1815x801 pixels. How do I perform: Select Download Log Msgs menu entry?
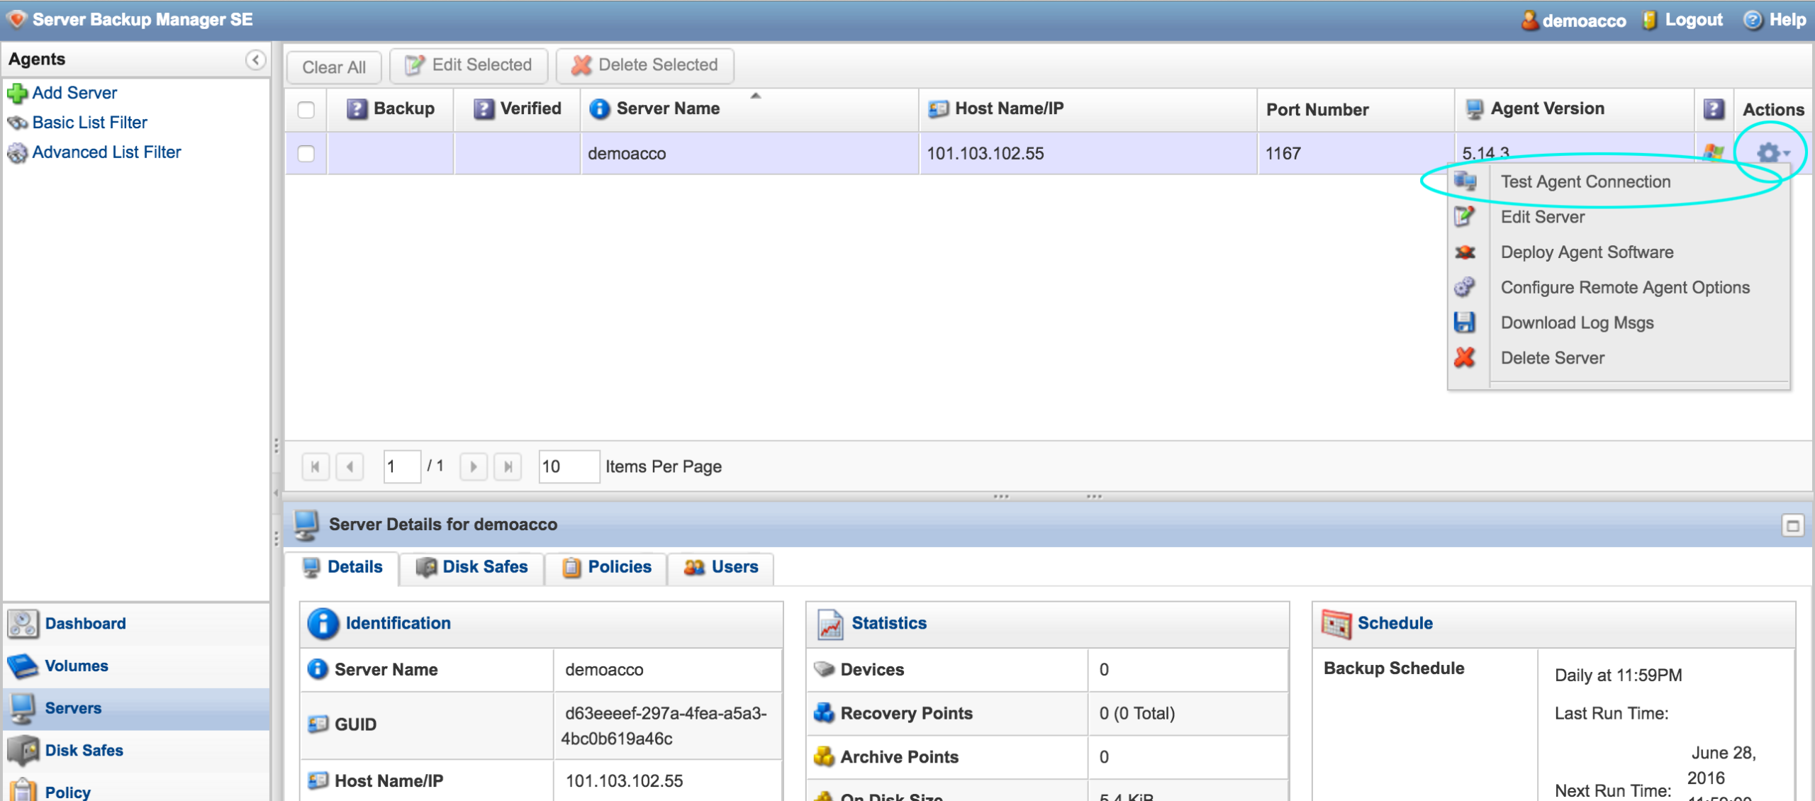1577,323
